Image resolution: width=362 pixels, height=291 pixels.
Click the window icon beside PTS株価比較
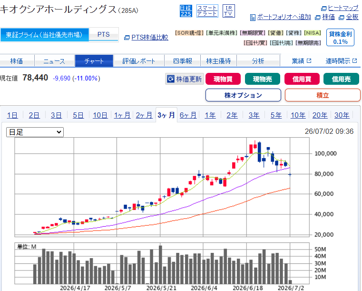(127, 38)
